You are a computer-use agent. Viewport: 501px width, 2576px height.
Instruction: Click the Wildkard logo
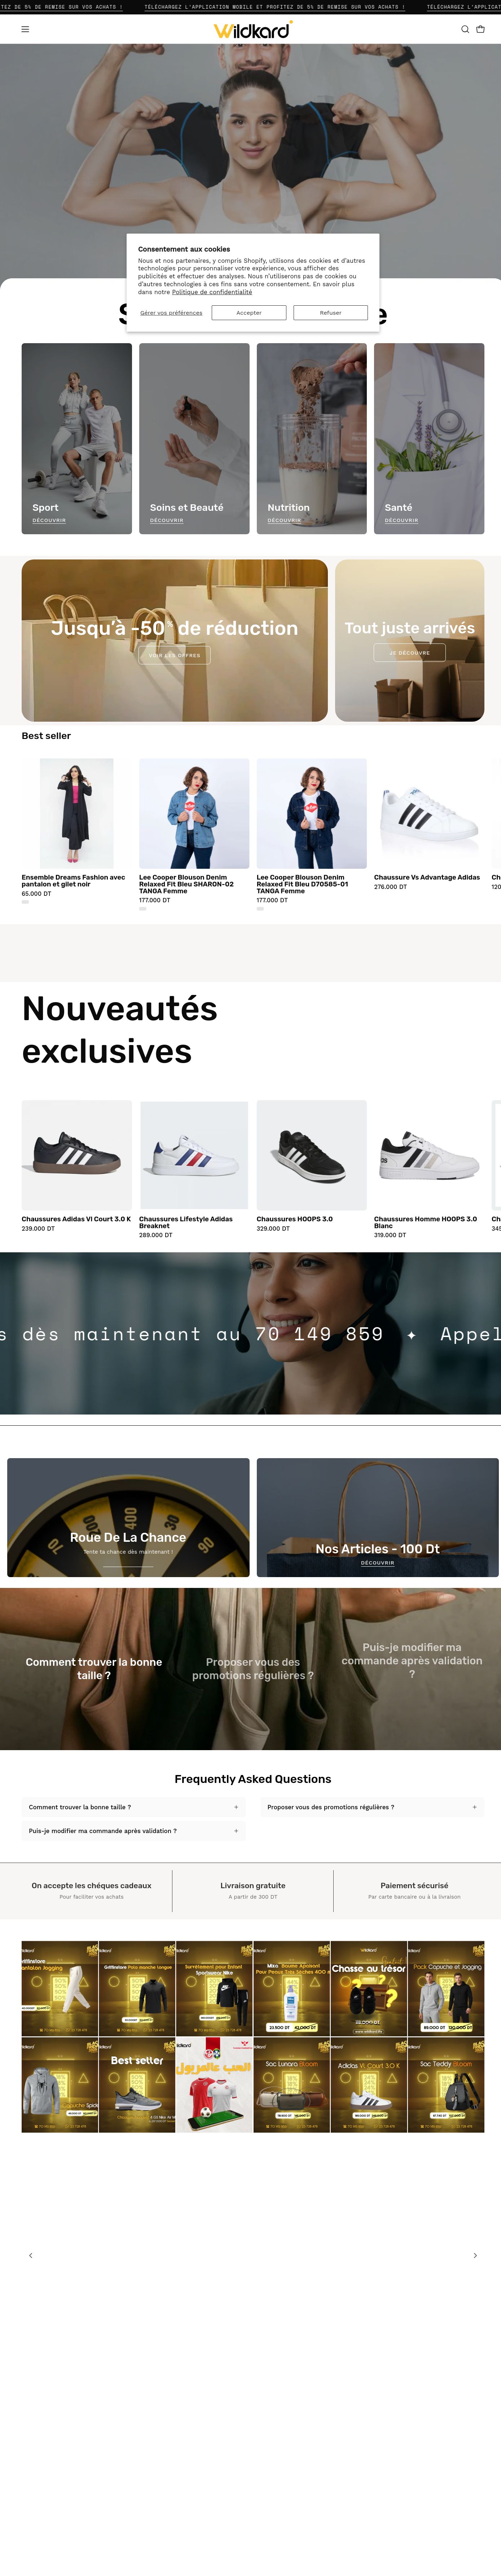pyautogui.click(x=252, y=30)
